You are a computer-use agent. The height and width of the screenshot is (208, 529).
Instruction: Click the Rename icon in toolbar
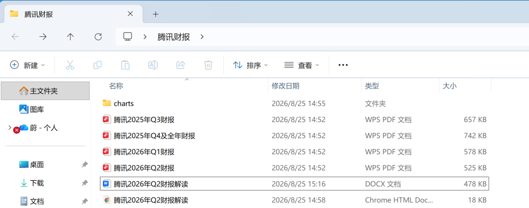(x=153, y=65)
